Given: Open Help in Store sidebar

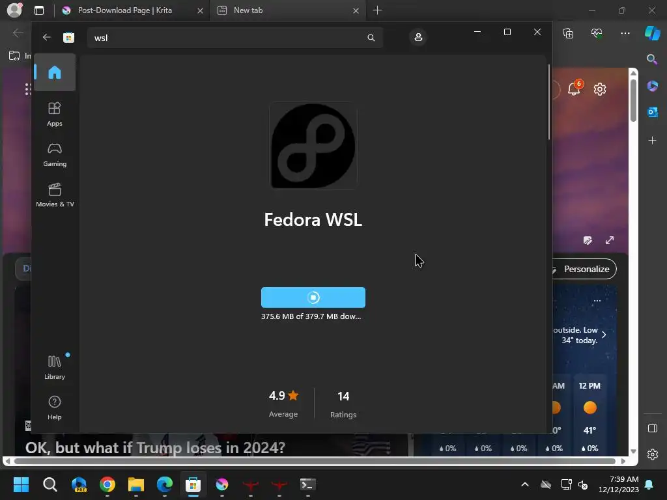Looking at the screenshot, I should (55, 408).
